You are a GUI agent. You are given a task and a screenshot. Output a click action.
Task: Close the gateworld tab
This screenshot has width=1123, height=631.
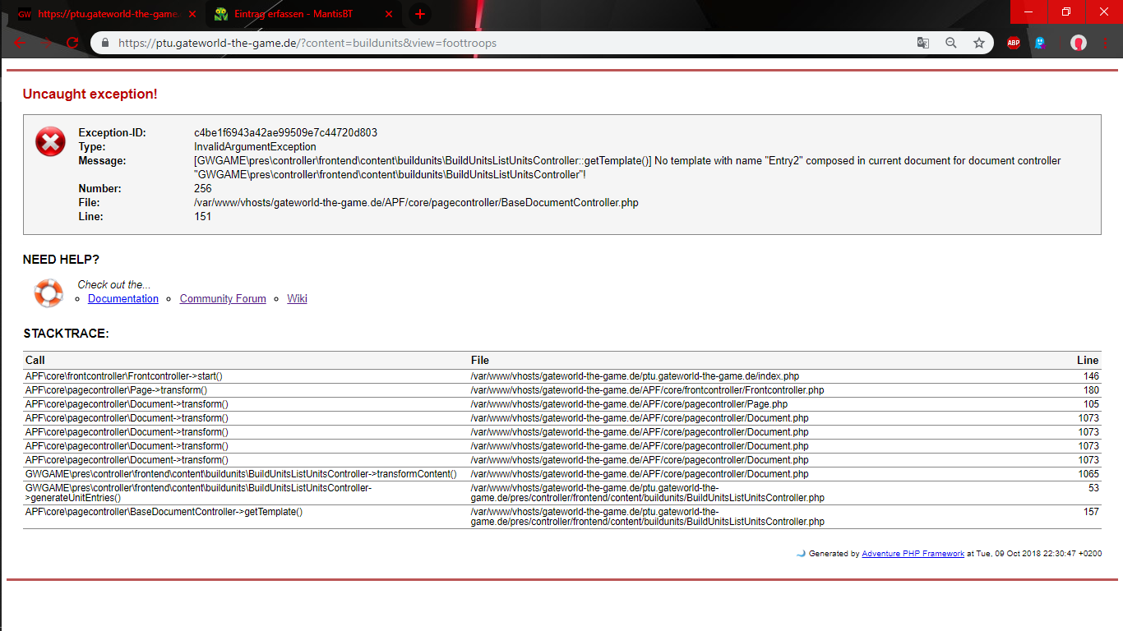(x=192, y=14)
